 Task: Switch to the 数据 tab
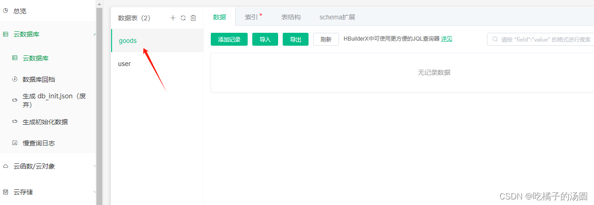pyautogui.click(x=220, y=17)
